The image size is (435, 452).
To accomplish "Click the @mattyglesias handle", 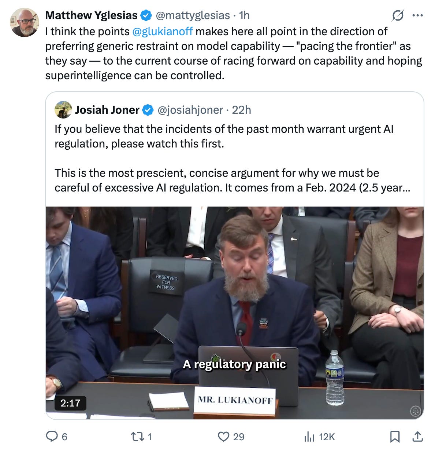I will 193,15.
